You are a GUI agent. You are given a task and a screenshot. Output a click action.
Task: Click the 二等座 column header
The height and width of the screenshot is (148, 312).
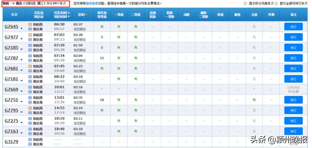tap(136, 15)
